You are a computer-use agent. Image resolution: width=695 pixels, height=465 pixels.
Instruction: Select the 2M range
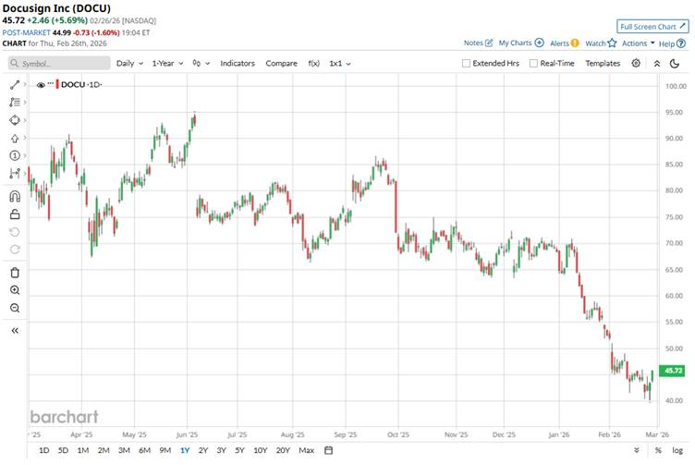click(104, 450)
